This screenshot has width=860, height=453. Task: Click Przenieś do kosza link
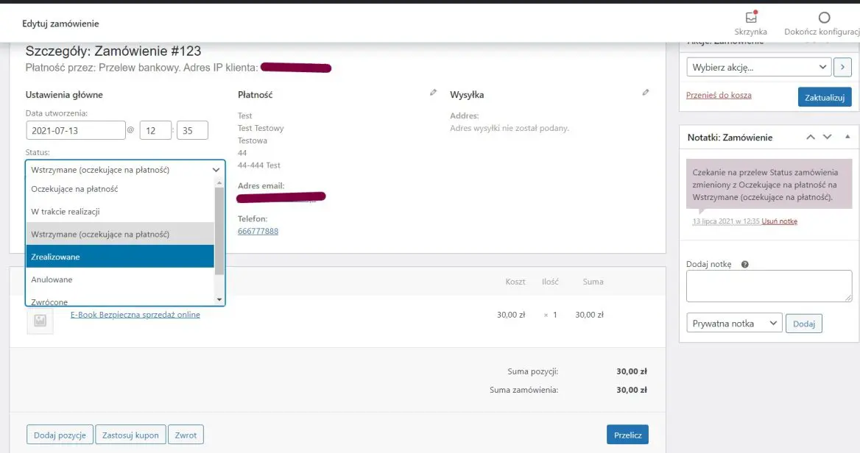coord(719,96)
